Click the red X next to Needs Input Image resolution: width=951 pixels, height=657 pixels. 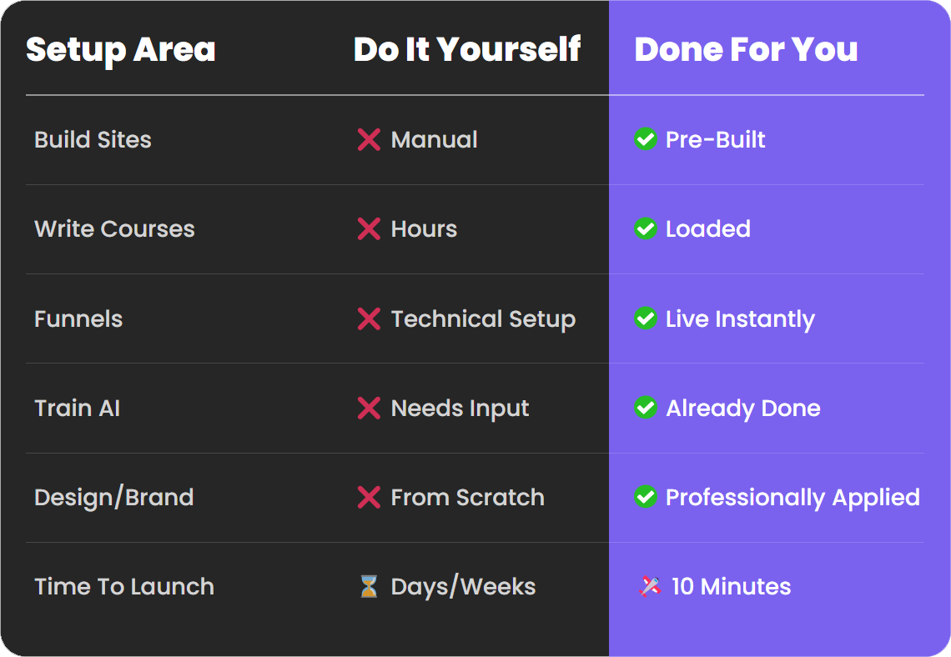pos(369,408)
